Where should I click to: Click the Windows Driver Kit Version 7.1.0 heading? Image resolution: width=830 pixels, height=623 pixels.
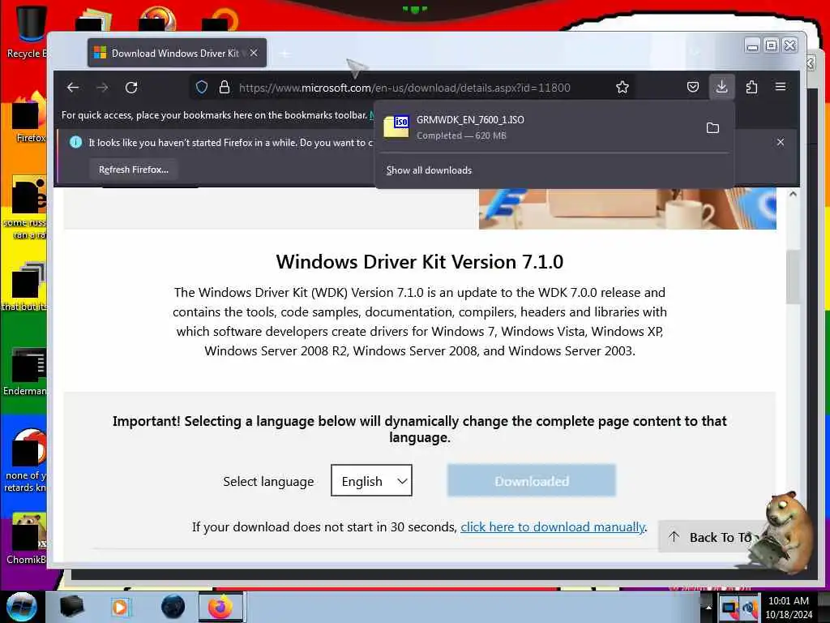click(419, 262)
